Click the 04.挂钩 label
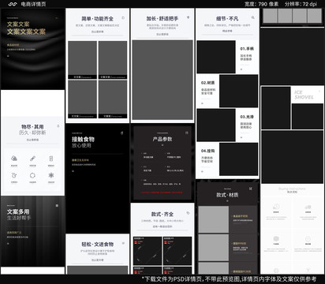The image size is (325, 284). point(208,151)
